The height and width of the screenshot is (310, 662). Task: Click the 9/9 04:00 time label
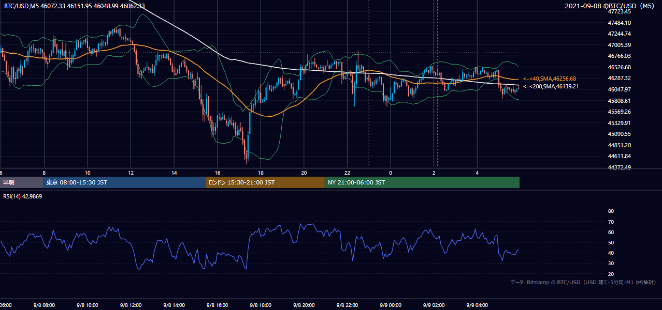coord(477,305)
